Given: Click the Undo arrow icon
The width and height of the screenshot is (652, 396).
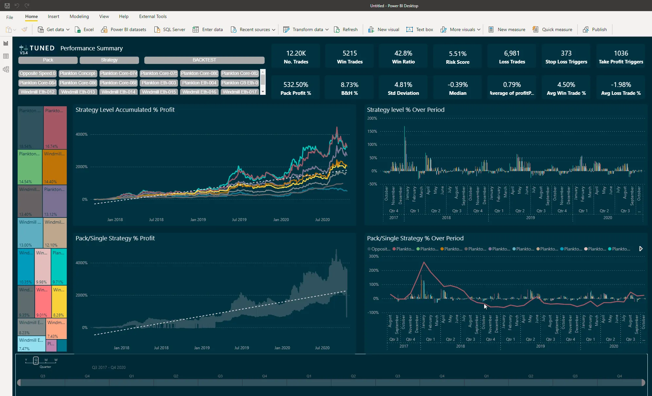Looking at the screenshot, I should (x=17, y=6).
